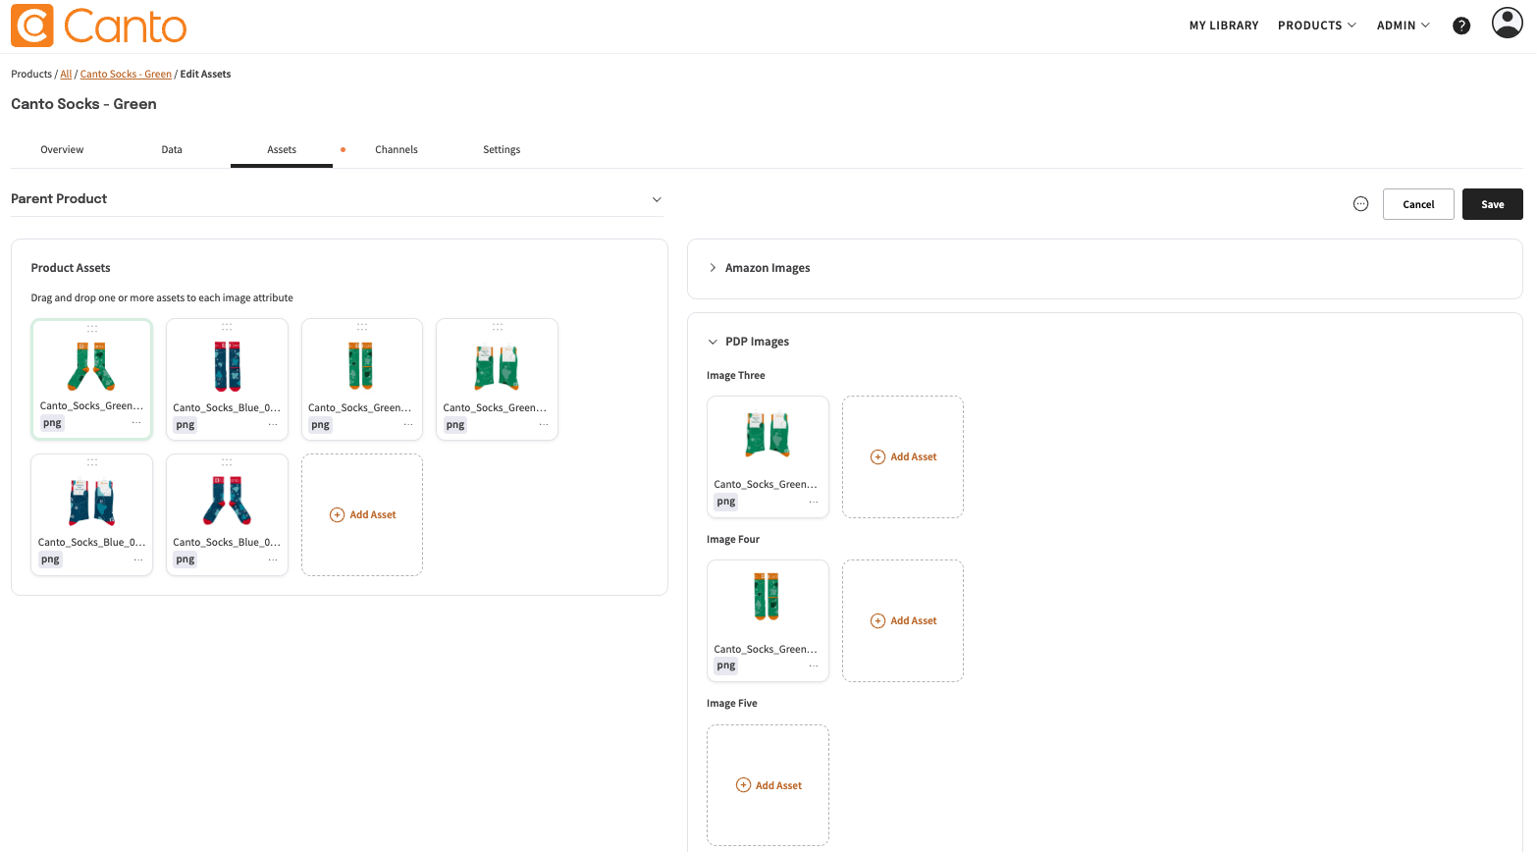1537x852 pixels.
Task: Open the help question mark icon
Action: (1461, 26)
